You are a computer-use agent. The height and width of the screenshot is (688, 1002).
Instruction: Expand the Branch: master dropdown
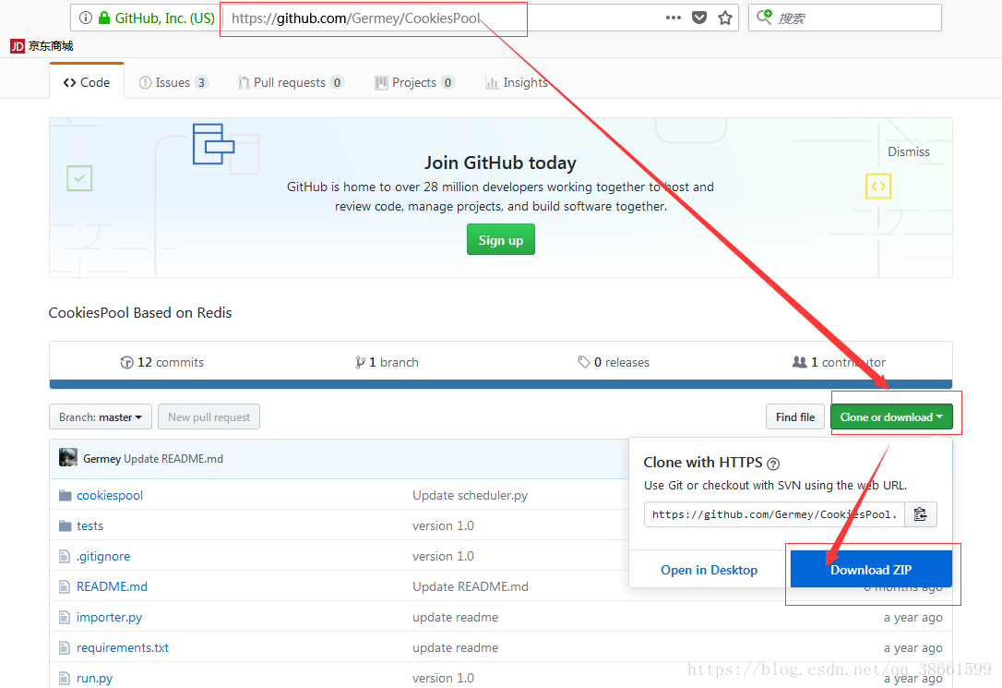pos(101,416)
